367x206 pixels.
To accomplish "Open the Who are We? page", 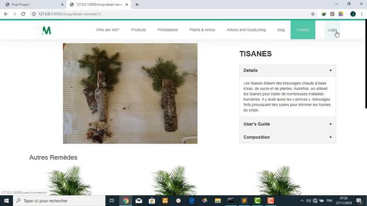I will [108, 30].
